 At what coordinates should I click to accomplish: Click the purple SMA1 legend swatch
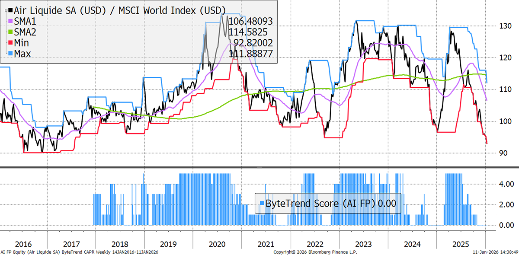(11, 21)
